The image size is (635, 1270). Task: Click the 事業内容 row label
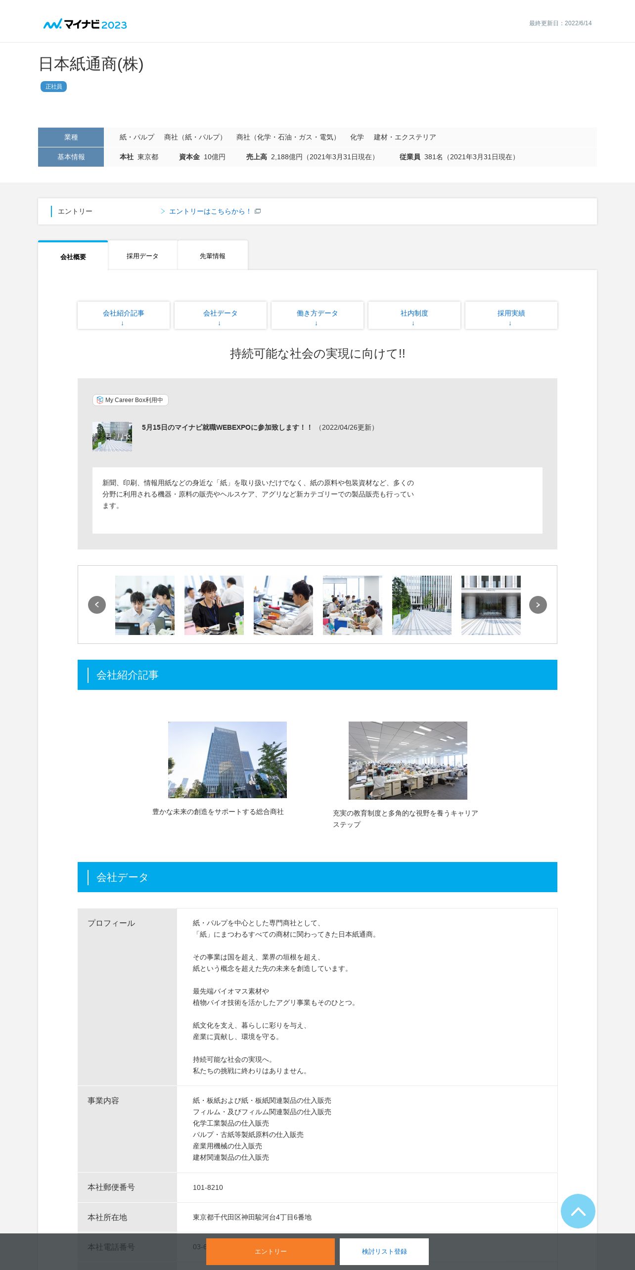click(x=103, y=1100)
